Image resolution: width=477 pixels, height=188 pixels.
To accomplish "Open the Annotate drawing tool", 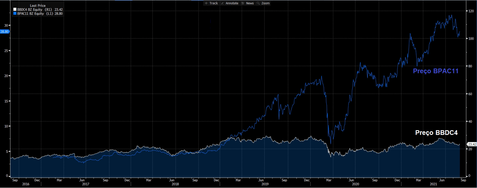I will click(229, 3).
